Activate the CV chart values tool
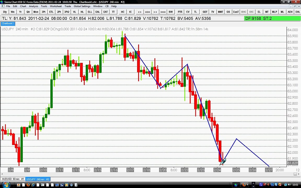The width and height of the screenshot is (301, 188). 188,12
